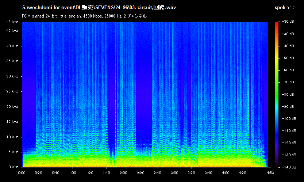The width and height of the screenshot is (304, 182).
Task: Click the 2:20 time axis label
Action: (x=141, y=172)
